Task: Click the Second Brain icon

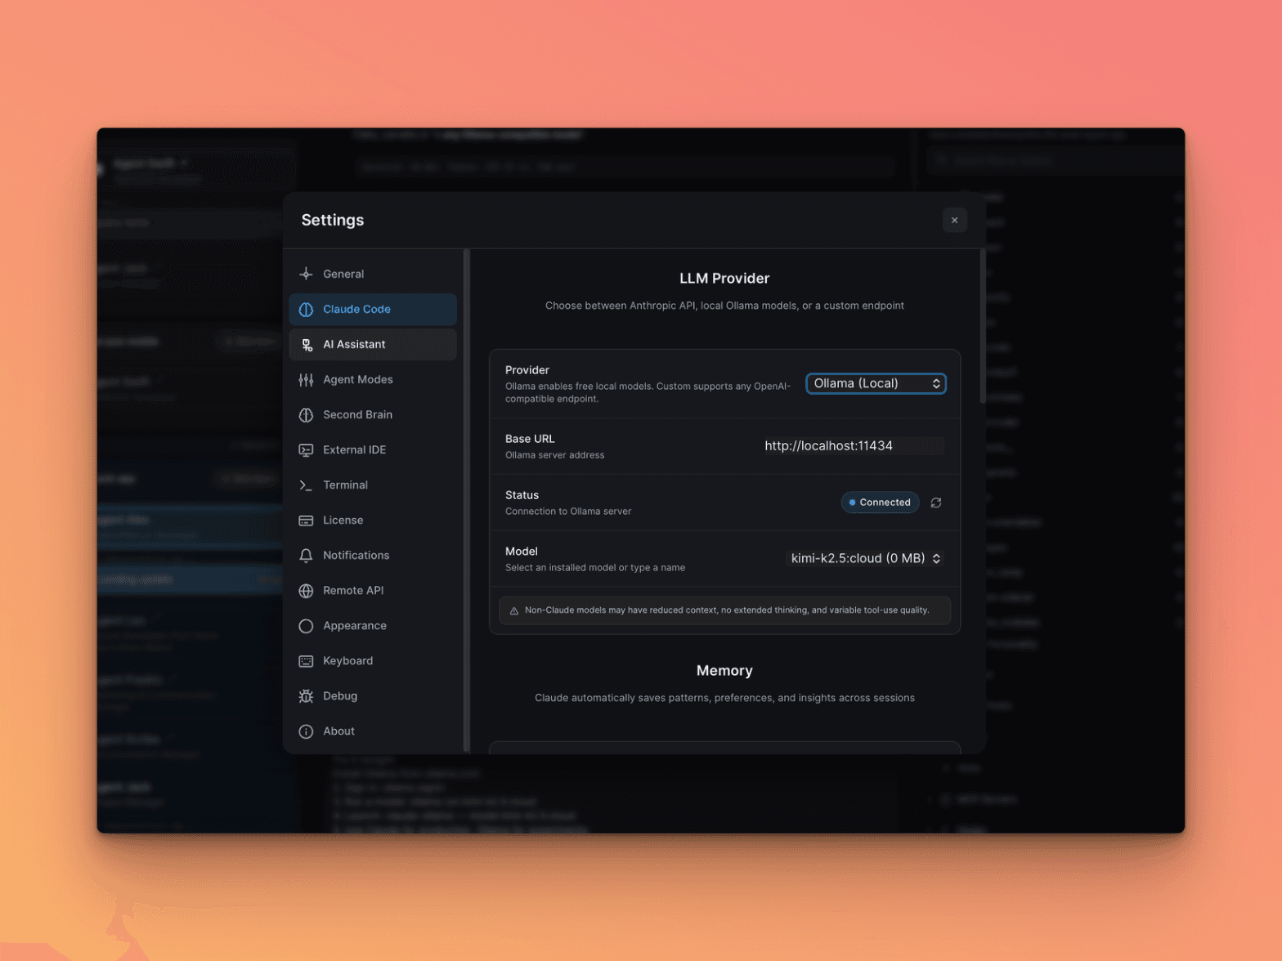Action: coord(306,415)
